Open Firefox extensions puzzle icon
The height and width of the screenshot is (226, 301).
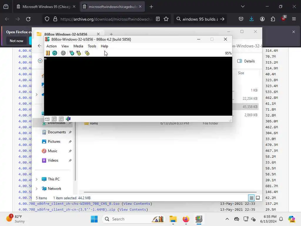(x=273, y=19)
